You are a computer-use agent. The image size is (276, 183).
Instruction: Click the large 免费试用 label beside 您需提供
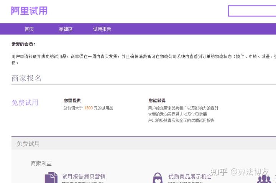pyautogui.click(x=25, y=102)
